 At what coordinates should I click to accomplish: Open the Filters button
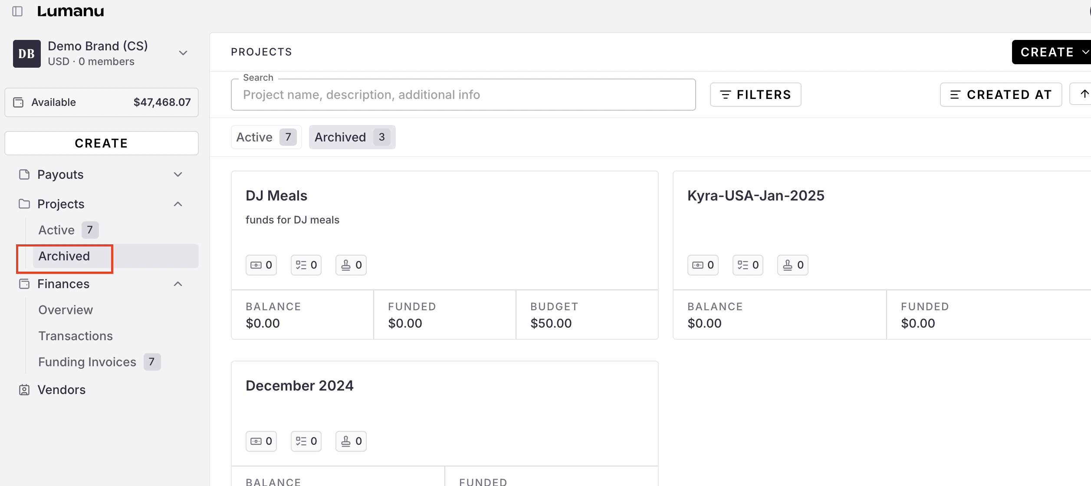click(755, 95)
